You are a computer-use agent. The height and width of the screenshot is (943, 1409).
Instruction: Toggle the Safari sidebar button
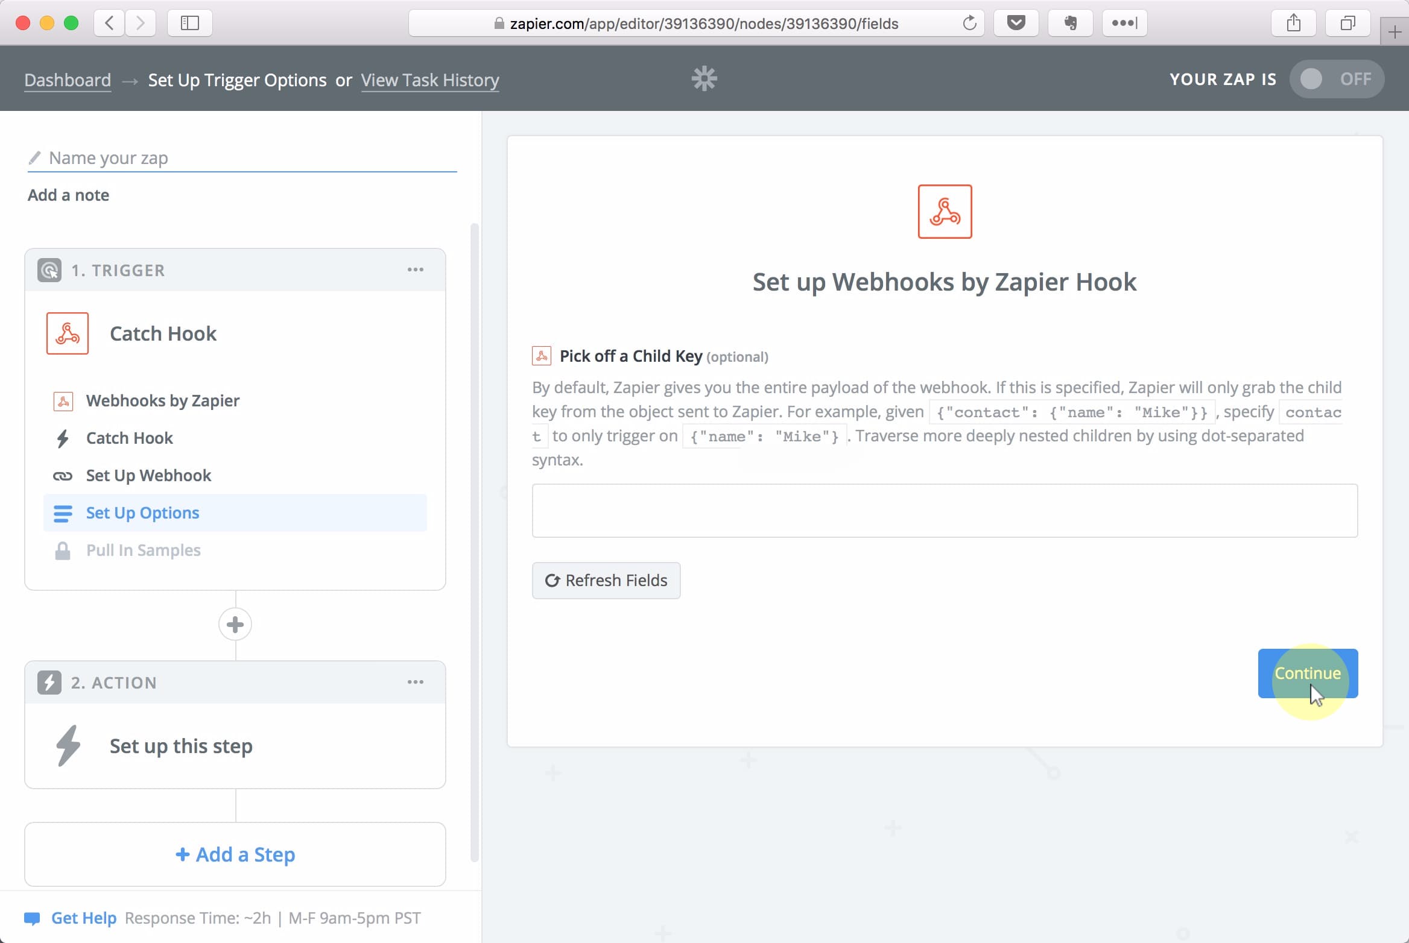pos(190,24)
